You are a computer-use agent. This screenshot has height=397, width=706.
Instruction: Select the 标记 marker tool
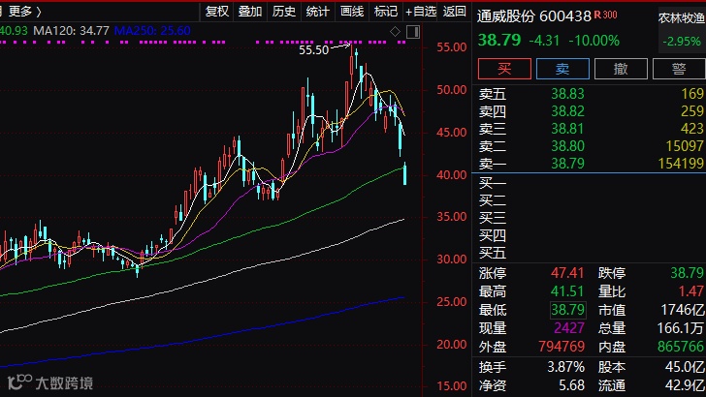385,12
